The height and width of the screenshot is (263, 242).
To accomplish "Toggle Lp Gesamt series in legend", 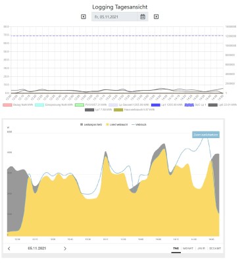I will coord(129,105).
